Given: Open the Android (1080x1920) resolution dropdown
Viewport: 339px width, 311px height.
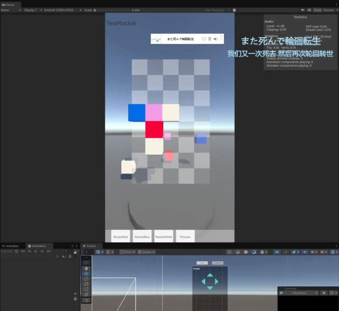Looking at the screenshot, I should 63,10.
